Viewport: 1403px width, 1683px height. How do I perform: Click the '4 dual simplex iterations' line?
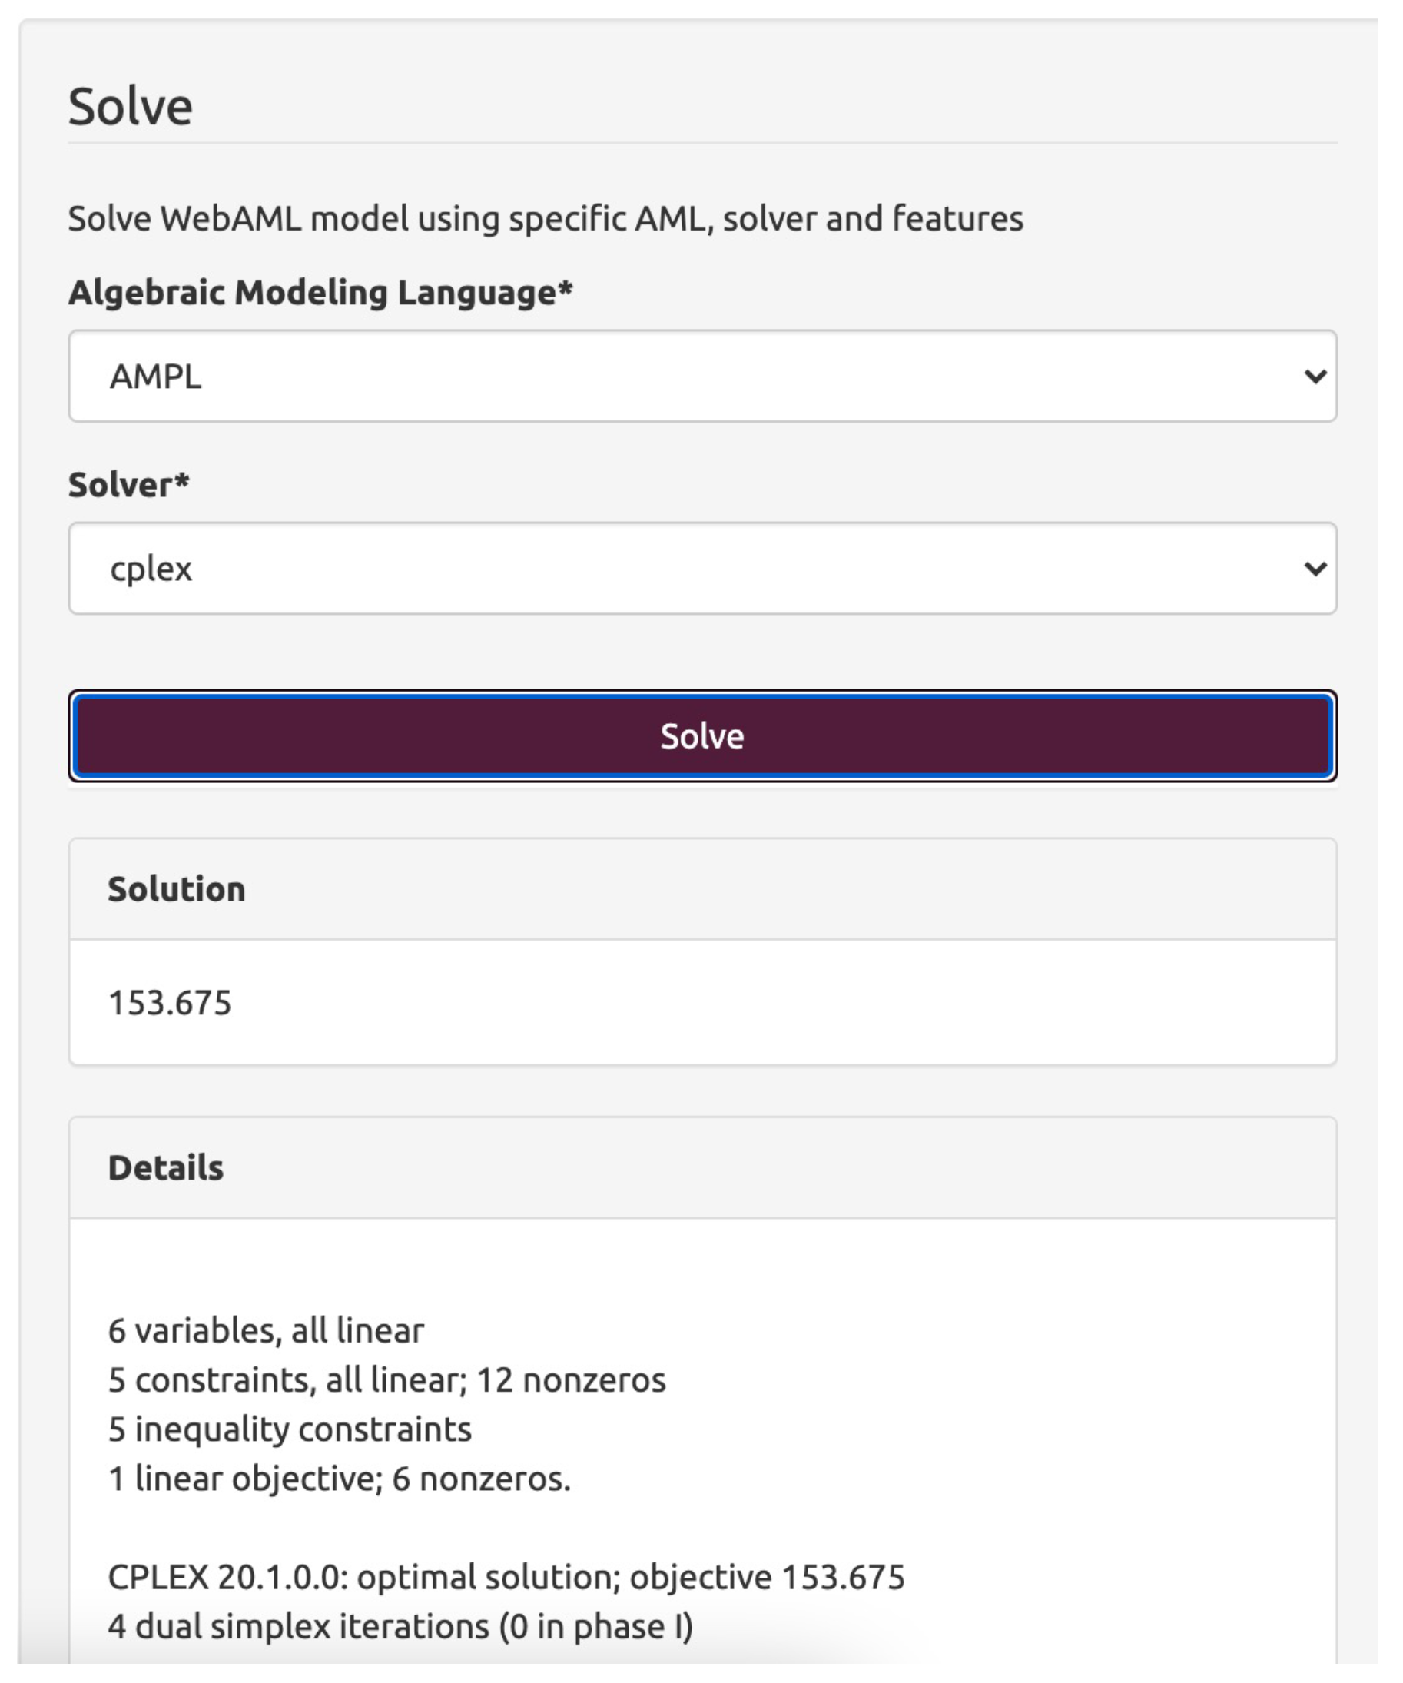[x=400, y=1626]
